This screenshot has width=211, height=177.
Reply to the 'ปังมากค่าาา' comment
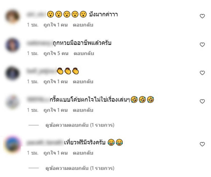[x=83, y=25]
